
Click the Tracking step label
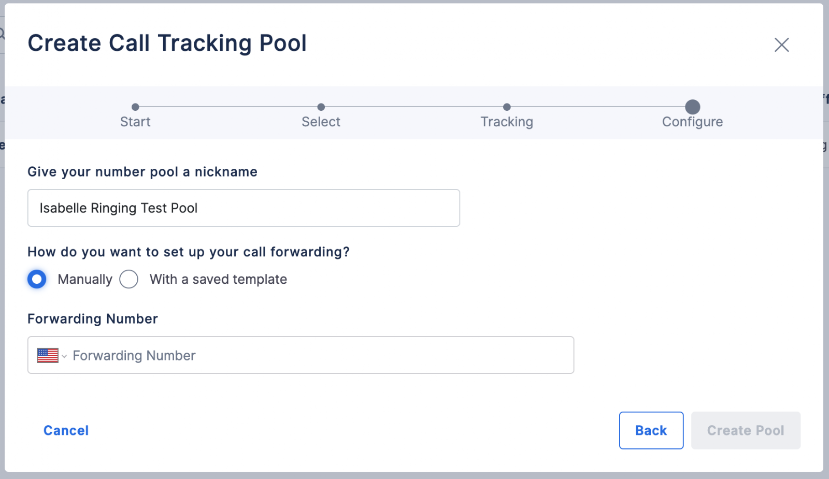[x=507, y=122]
